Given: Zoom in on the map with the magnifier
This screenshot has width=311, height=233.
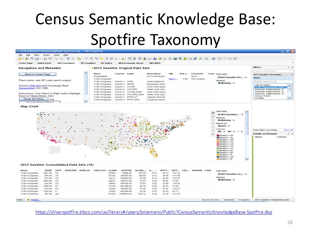Looking at the screenshot, I should coord(213,113).
